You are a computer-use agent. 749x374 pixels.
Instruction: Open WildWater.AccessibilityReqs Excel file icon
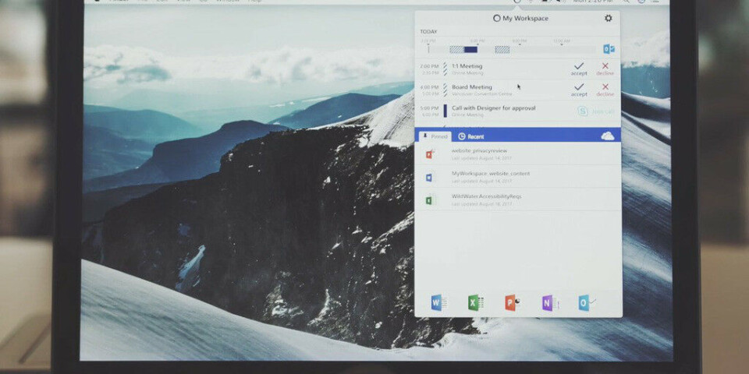(430, 200)
